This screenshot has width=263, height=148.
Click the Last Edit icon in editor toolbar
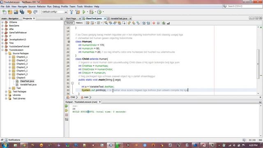[x=88, y=23]
